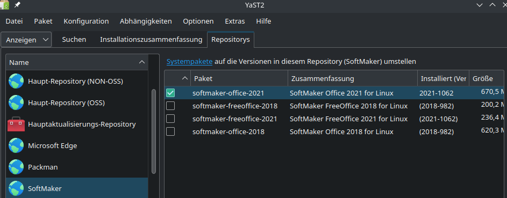Select the Hauptaktualisierungs-Repository entry
507x198 pixels.
point(77,124)
